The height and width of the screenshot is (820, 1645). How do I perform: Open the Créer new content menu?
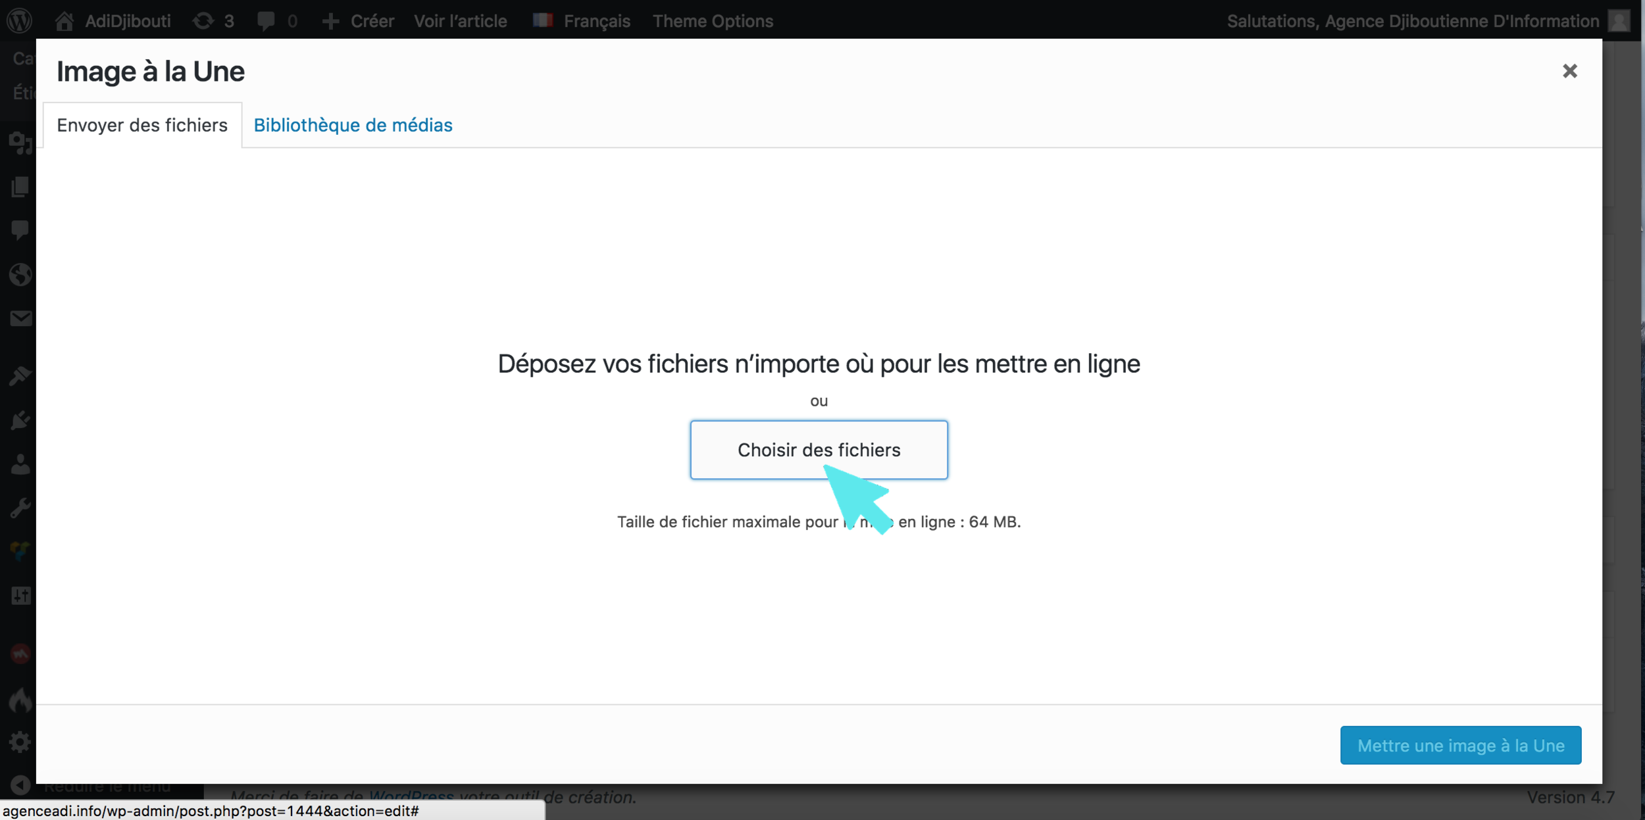coord(359,21)
